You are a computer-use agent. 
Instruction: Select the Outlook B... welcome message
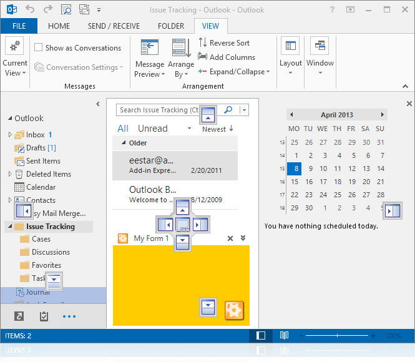coord(175,195)
